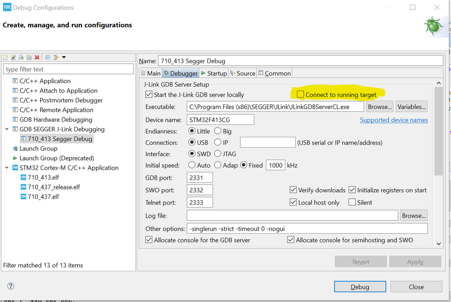This screenshot has width=451, height=302.
Task: Toggle the Verify downloads checkbox
Action: coord(293,190)
